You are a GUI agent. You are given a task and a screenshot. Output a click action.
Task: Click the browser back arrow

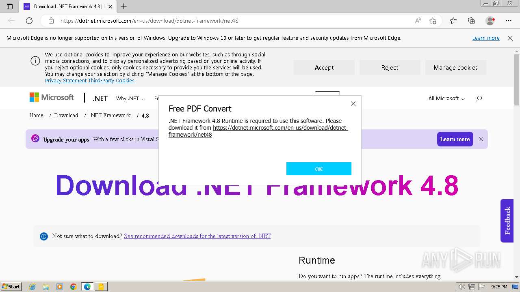pos(11,21)
